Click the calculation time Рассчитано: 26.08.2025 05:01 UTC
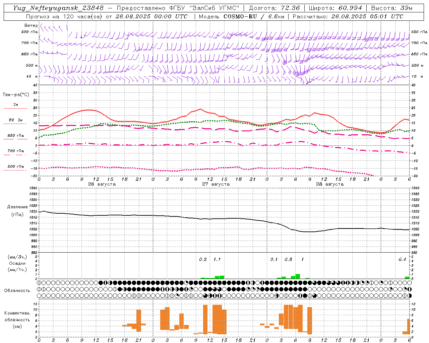This screenshot has height=343, width=429. (x=348, y=16)
